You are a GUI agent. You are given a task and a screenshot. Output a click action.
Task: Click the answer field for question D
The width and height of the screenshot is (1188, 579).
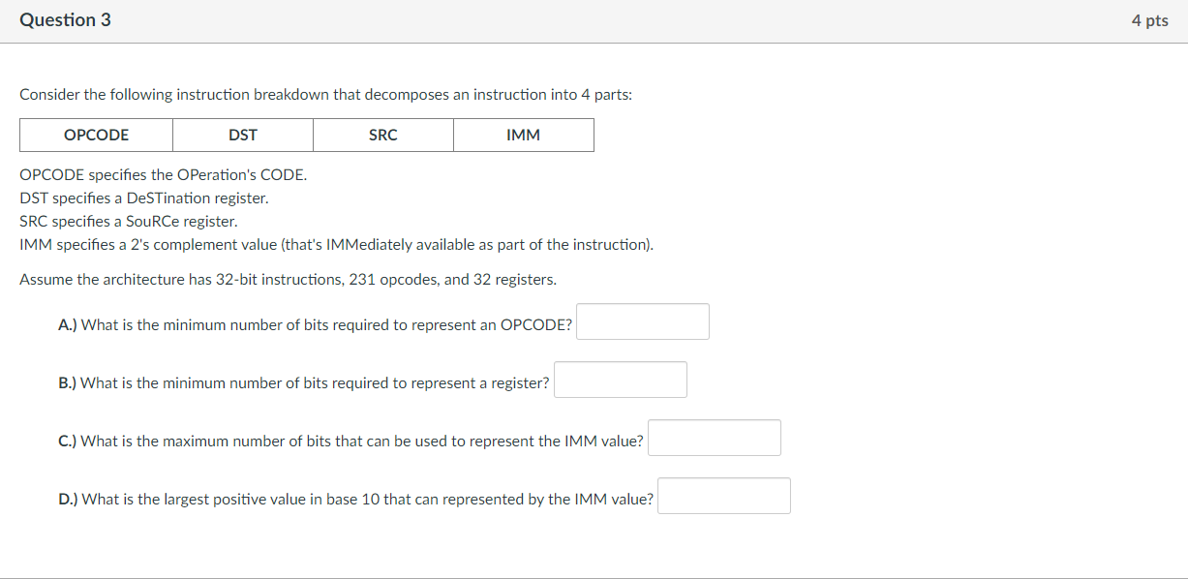pyautogui.click(x=723, y=495)
